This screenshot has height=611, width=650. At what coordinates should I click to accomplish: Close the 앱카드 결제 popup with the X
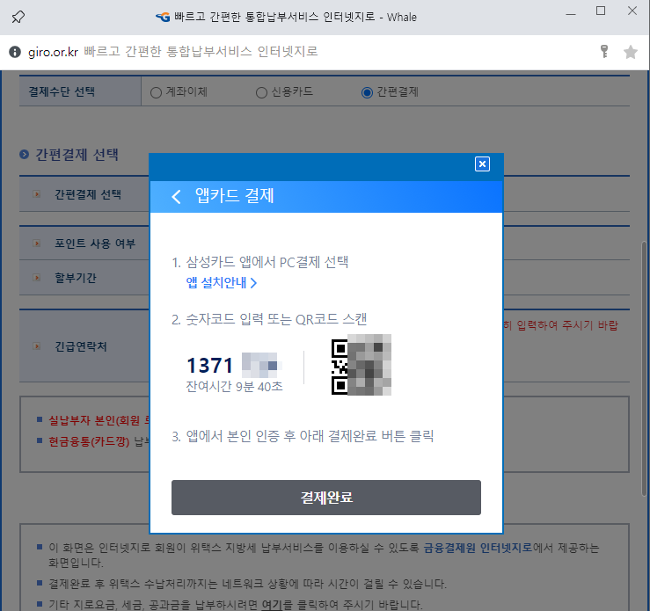pyautogui.click(x=482, y=164)
